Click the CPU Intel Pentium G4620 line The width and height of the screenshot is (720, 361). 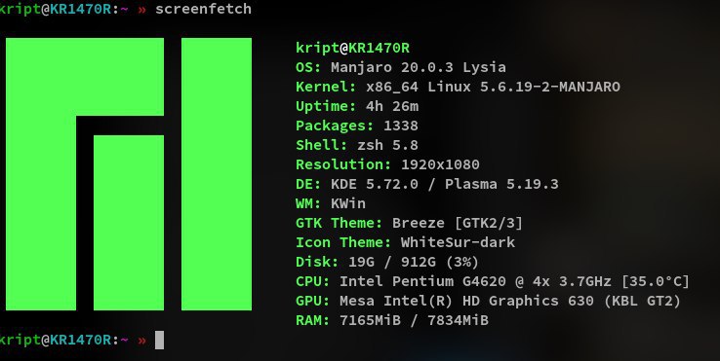coord(493,281)
